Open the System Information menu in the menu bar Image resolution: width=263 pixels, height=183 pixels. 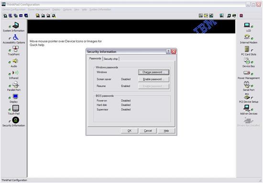pyautogui.click(x=100, y=10)
